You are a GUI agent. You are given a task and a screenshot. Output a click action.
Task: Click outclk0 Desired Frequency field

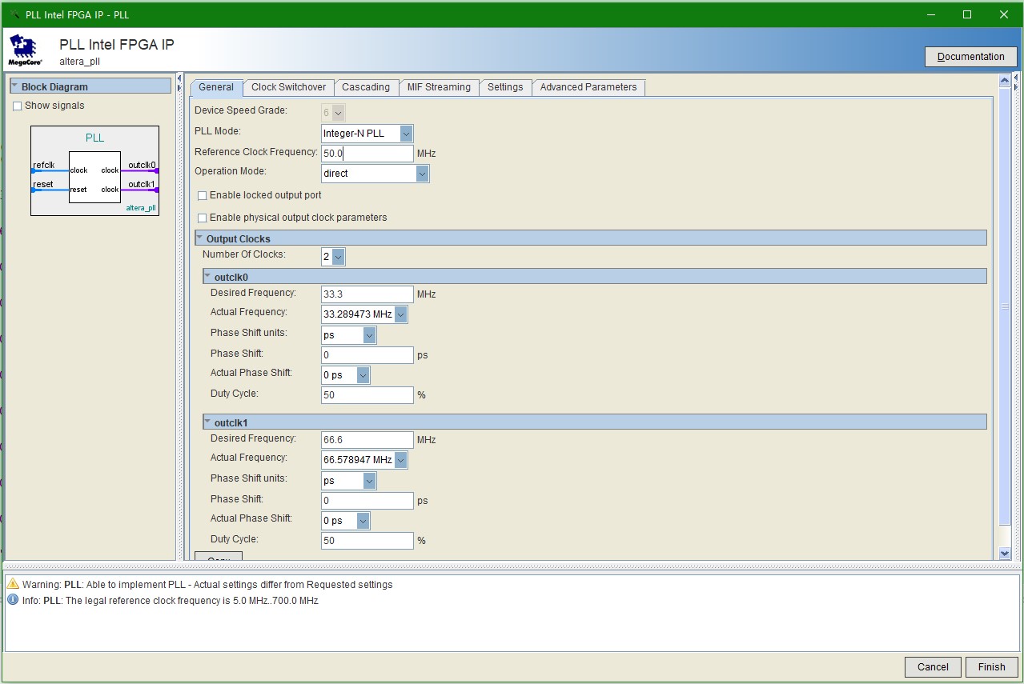click(367, 294)
